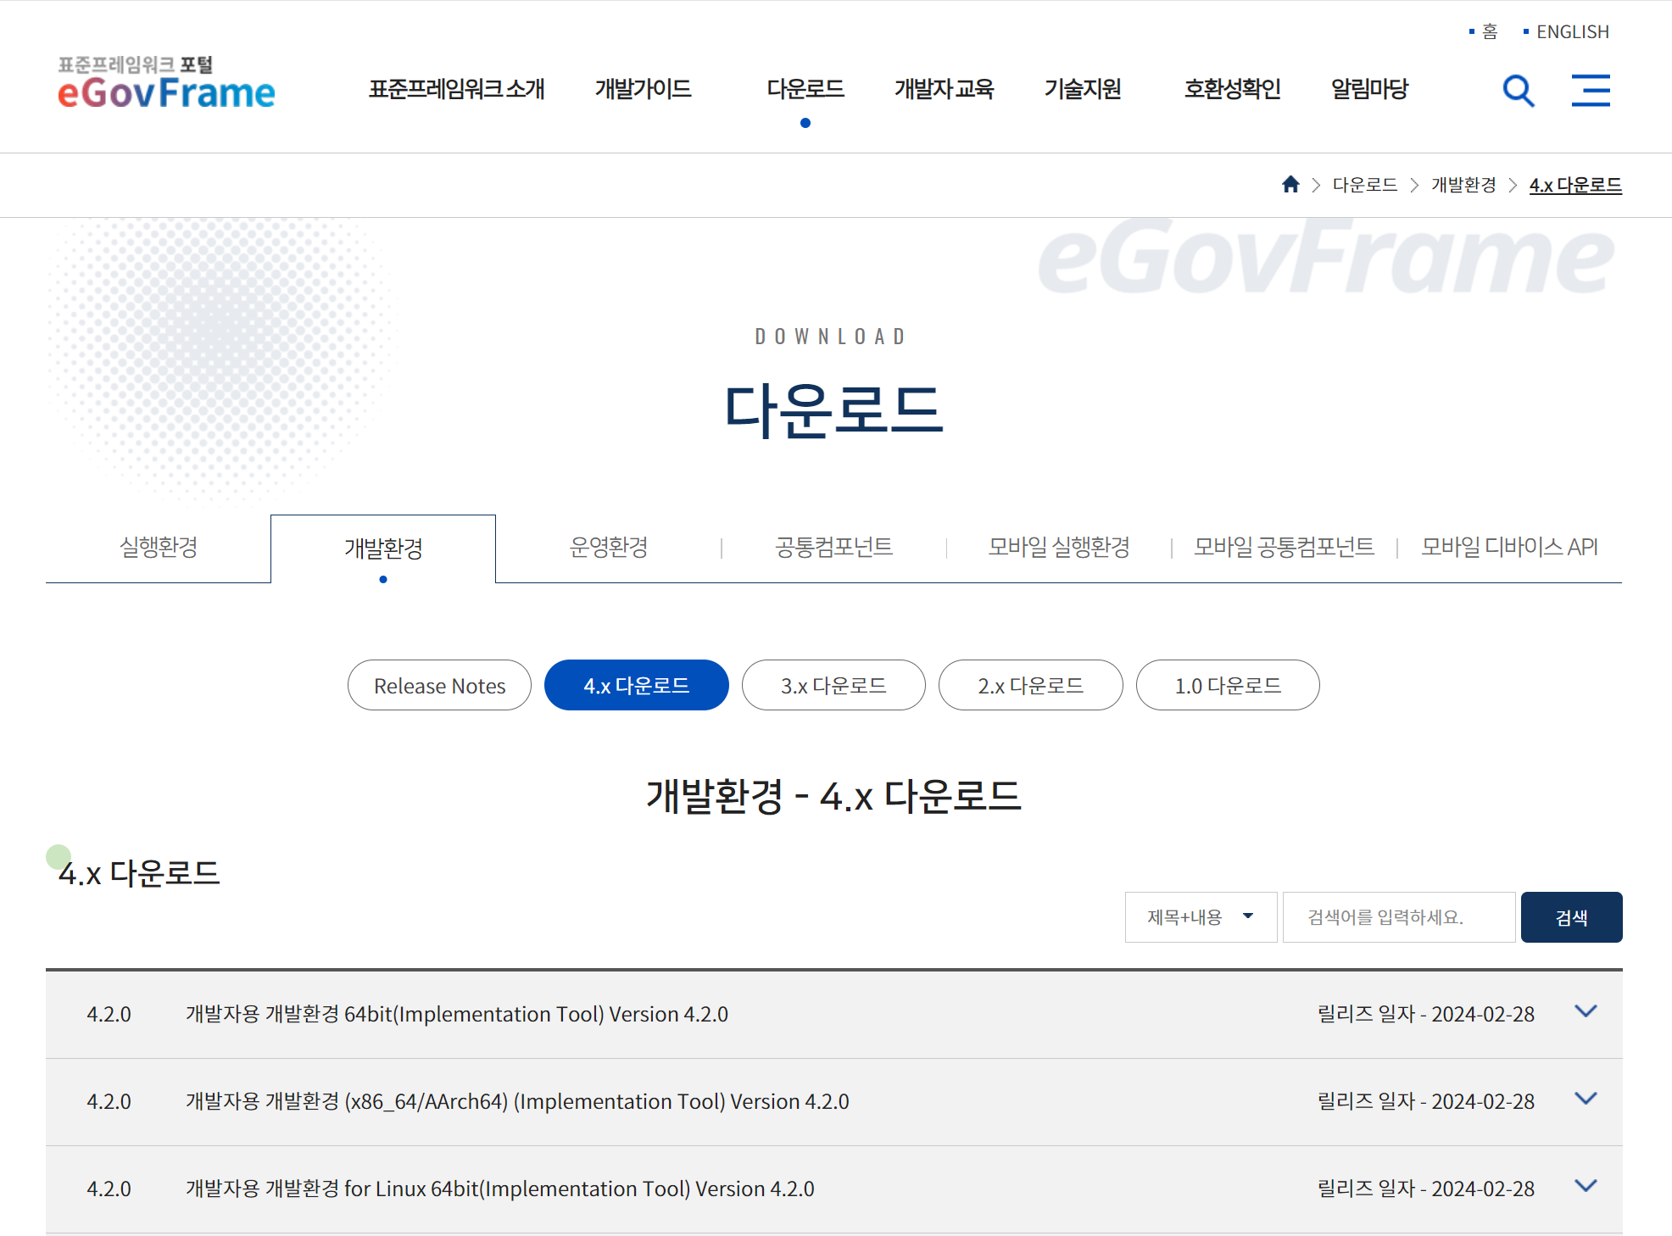Select the 2.x 다운로드 pill button

[1031, 685]
